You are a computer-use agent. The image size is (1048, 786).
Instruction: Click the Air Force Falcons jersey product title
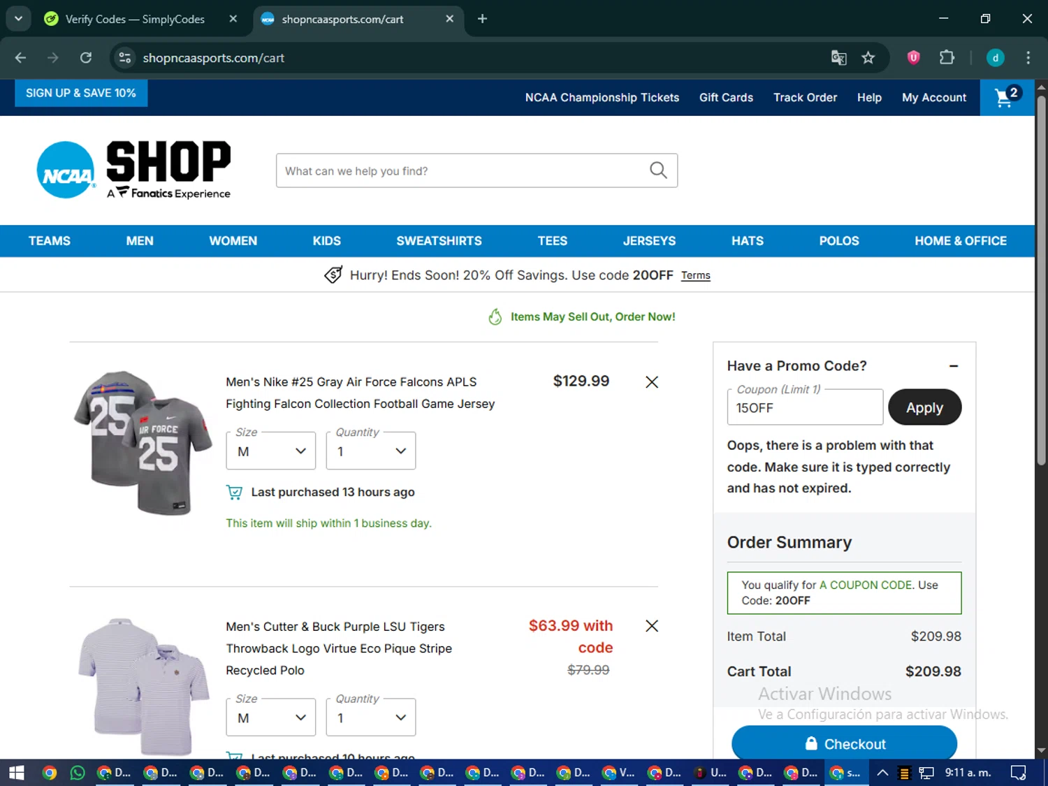[x=361, y=393]
